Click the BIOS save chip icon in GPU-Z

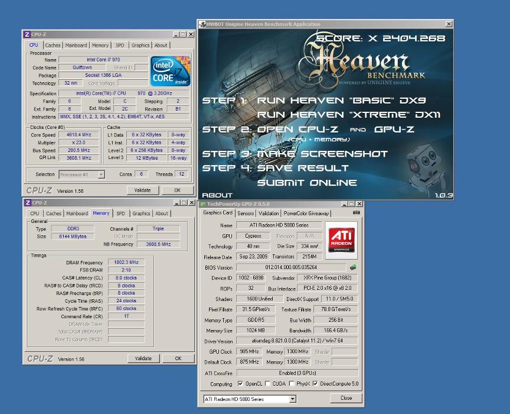[353, 267]
